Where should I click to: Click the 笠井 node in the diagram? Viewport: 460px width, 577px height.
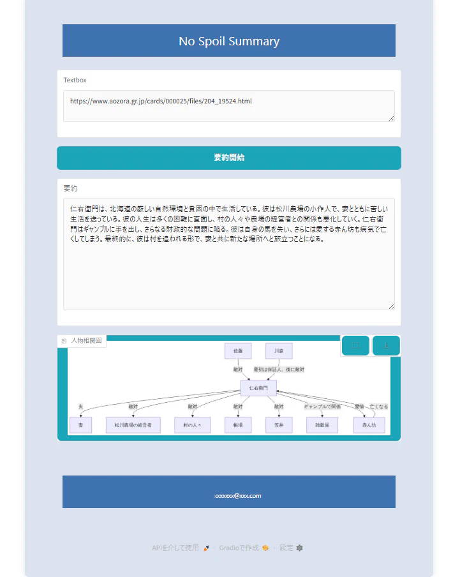coord(279,425)
